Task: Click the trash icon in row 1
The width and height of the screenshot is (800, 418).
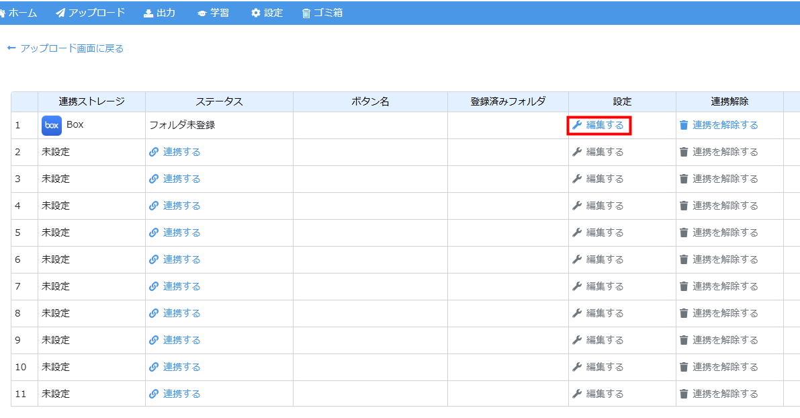Action: point(684,125)
